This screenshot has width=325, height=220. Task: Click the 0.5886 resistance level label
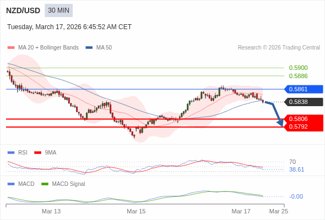[x=298, y=76]
